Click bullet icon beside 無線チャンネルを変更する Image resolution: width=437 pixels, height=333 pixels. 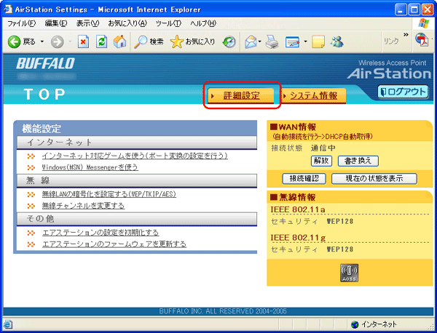tap(31, 206)
